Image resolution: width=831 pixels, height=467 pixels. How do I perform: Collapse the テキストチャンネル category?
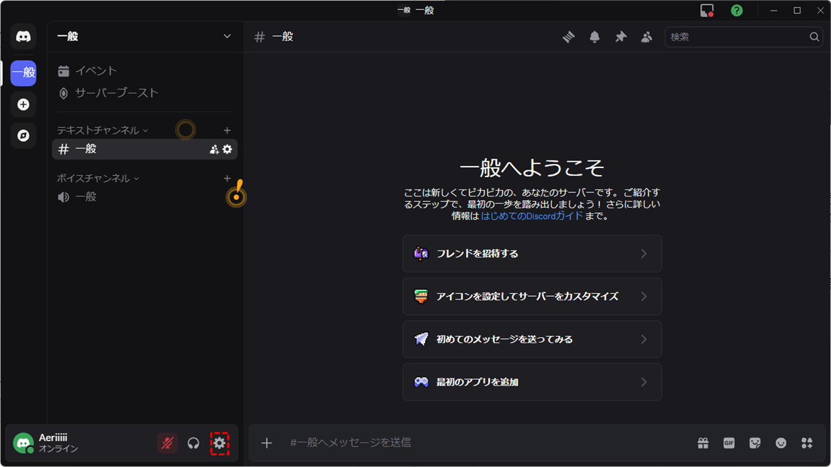pyautogui.click(x=102, y=130)
